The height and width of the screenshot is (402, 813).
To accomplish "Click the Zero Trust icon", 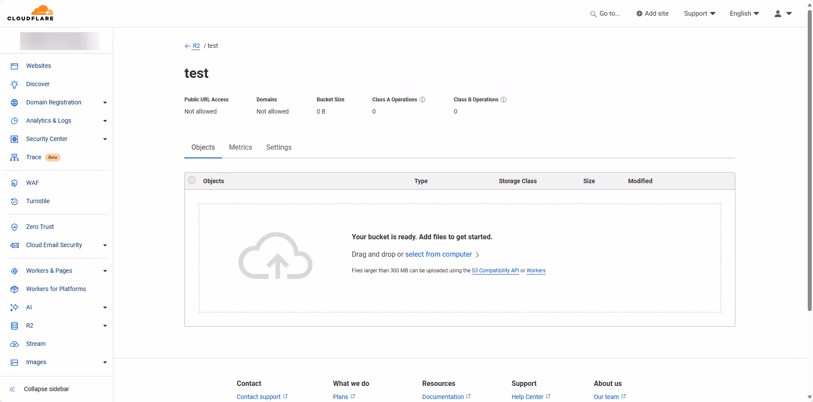I will click(14, 227).
